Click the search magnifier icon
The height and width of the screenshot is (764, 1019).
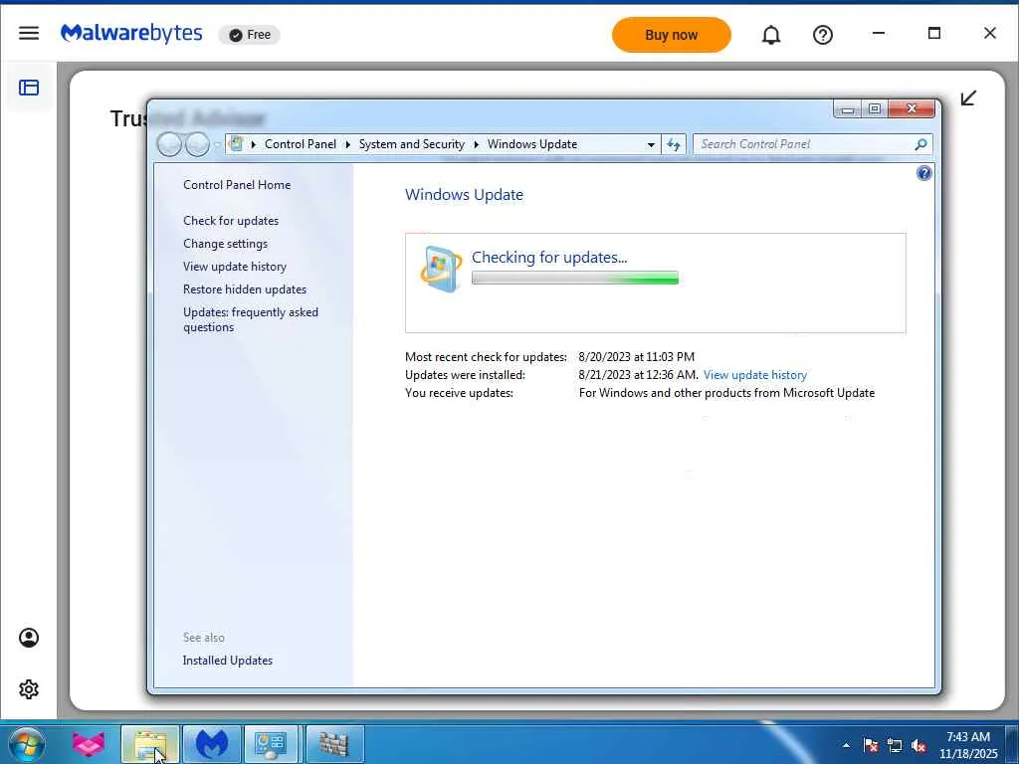pyautogui.click(x=920, y=144)
